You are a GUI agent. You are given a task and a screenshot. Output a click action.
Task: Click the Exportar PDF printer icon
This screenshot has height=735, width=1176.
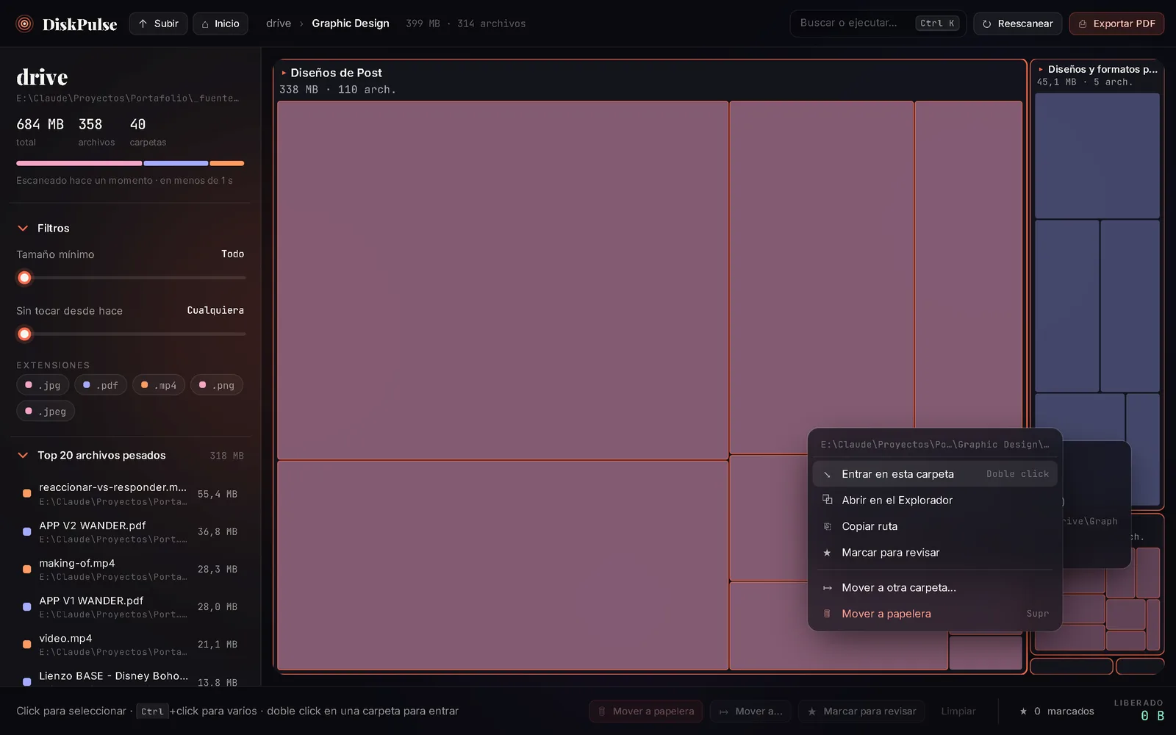1082,24
